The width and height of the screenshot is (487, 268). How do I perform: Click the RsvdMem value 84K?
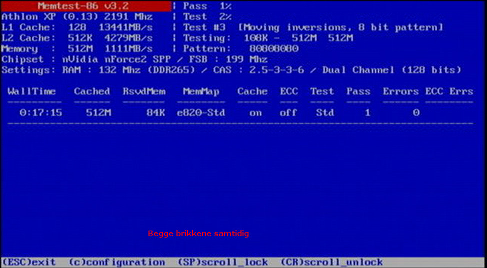point(156,113)
